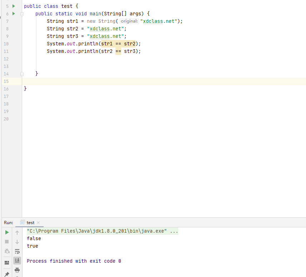
Task: Stop the running process in Run panel
Action: pyautogui.click(x=7, y=242)
